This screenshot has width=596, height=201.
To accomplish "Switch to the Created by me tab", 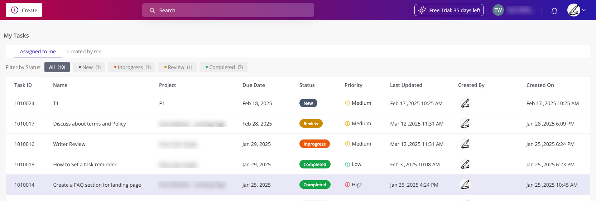I will pyautogui.click(x=84, y=52).
